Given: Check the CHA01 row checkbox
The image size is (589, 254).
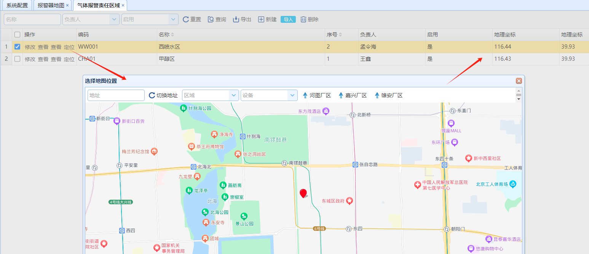Looking at the screenshot, I should 17,59.
